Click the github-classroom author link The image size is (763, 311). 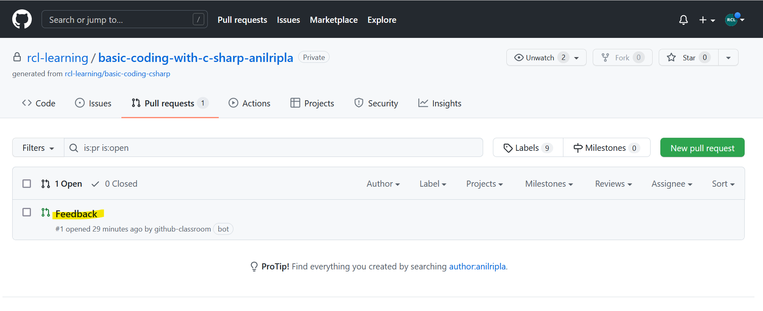point(183,229)
